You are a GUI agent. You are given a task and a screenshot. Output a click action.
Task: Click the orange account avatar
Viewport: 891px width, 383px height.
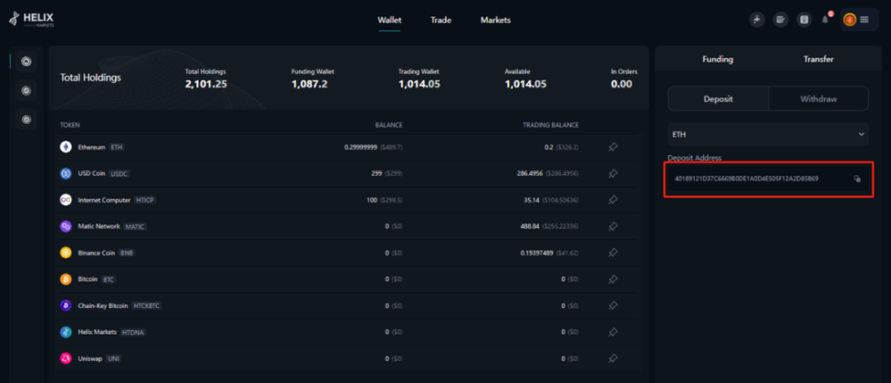850,20
